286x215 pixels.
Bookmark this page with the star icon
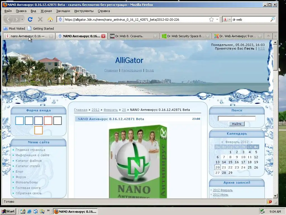[x=211, y=19]
